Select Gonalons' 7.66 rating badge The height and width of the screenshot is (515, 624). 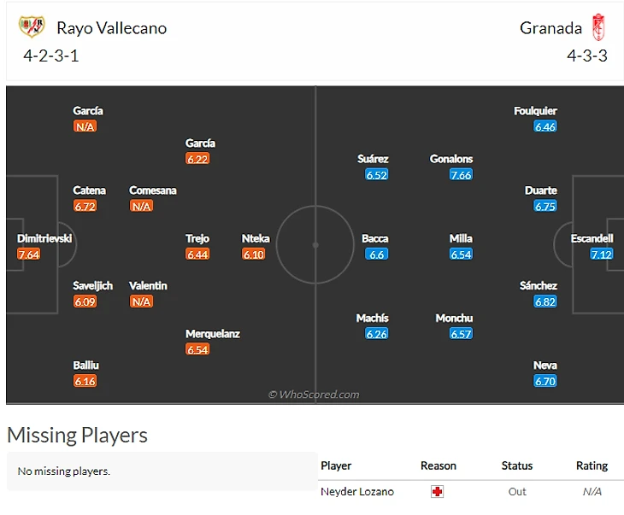461,174
